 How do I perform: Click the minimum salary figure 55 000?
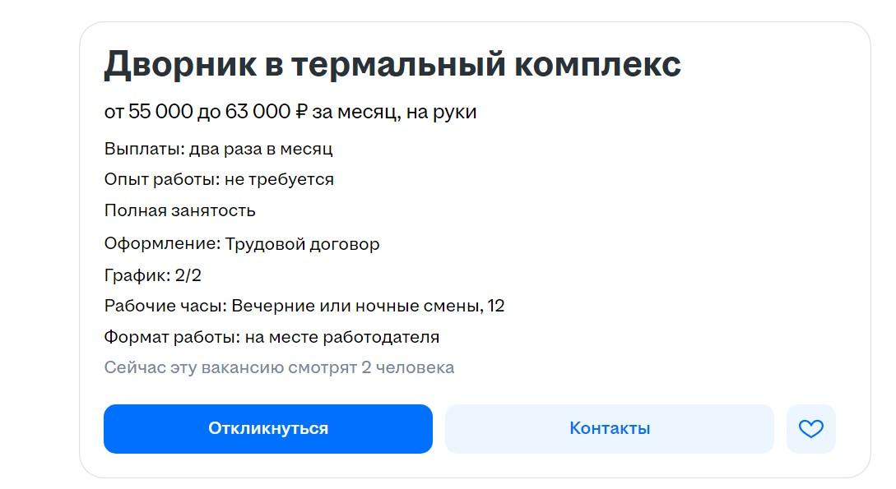click(160, 111)
